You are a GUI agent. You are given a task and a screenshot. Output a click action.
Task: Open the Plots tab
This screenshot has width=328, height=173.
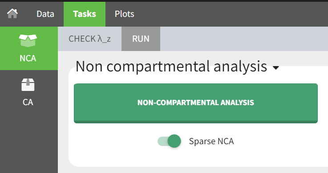[125, 14]
